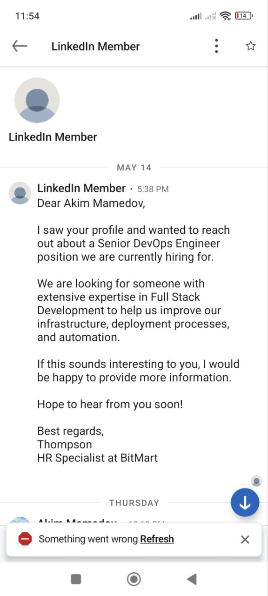Viewport: 268px width, 596px height.
Task: Tap the LinkedIn Member sender name in message
Action: pyautogui.click(x=81, y=188)
